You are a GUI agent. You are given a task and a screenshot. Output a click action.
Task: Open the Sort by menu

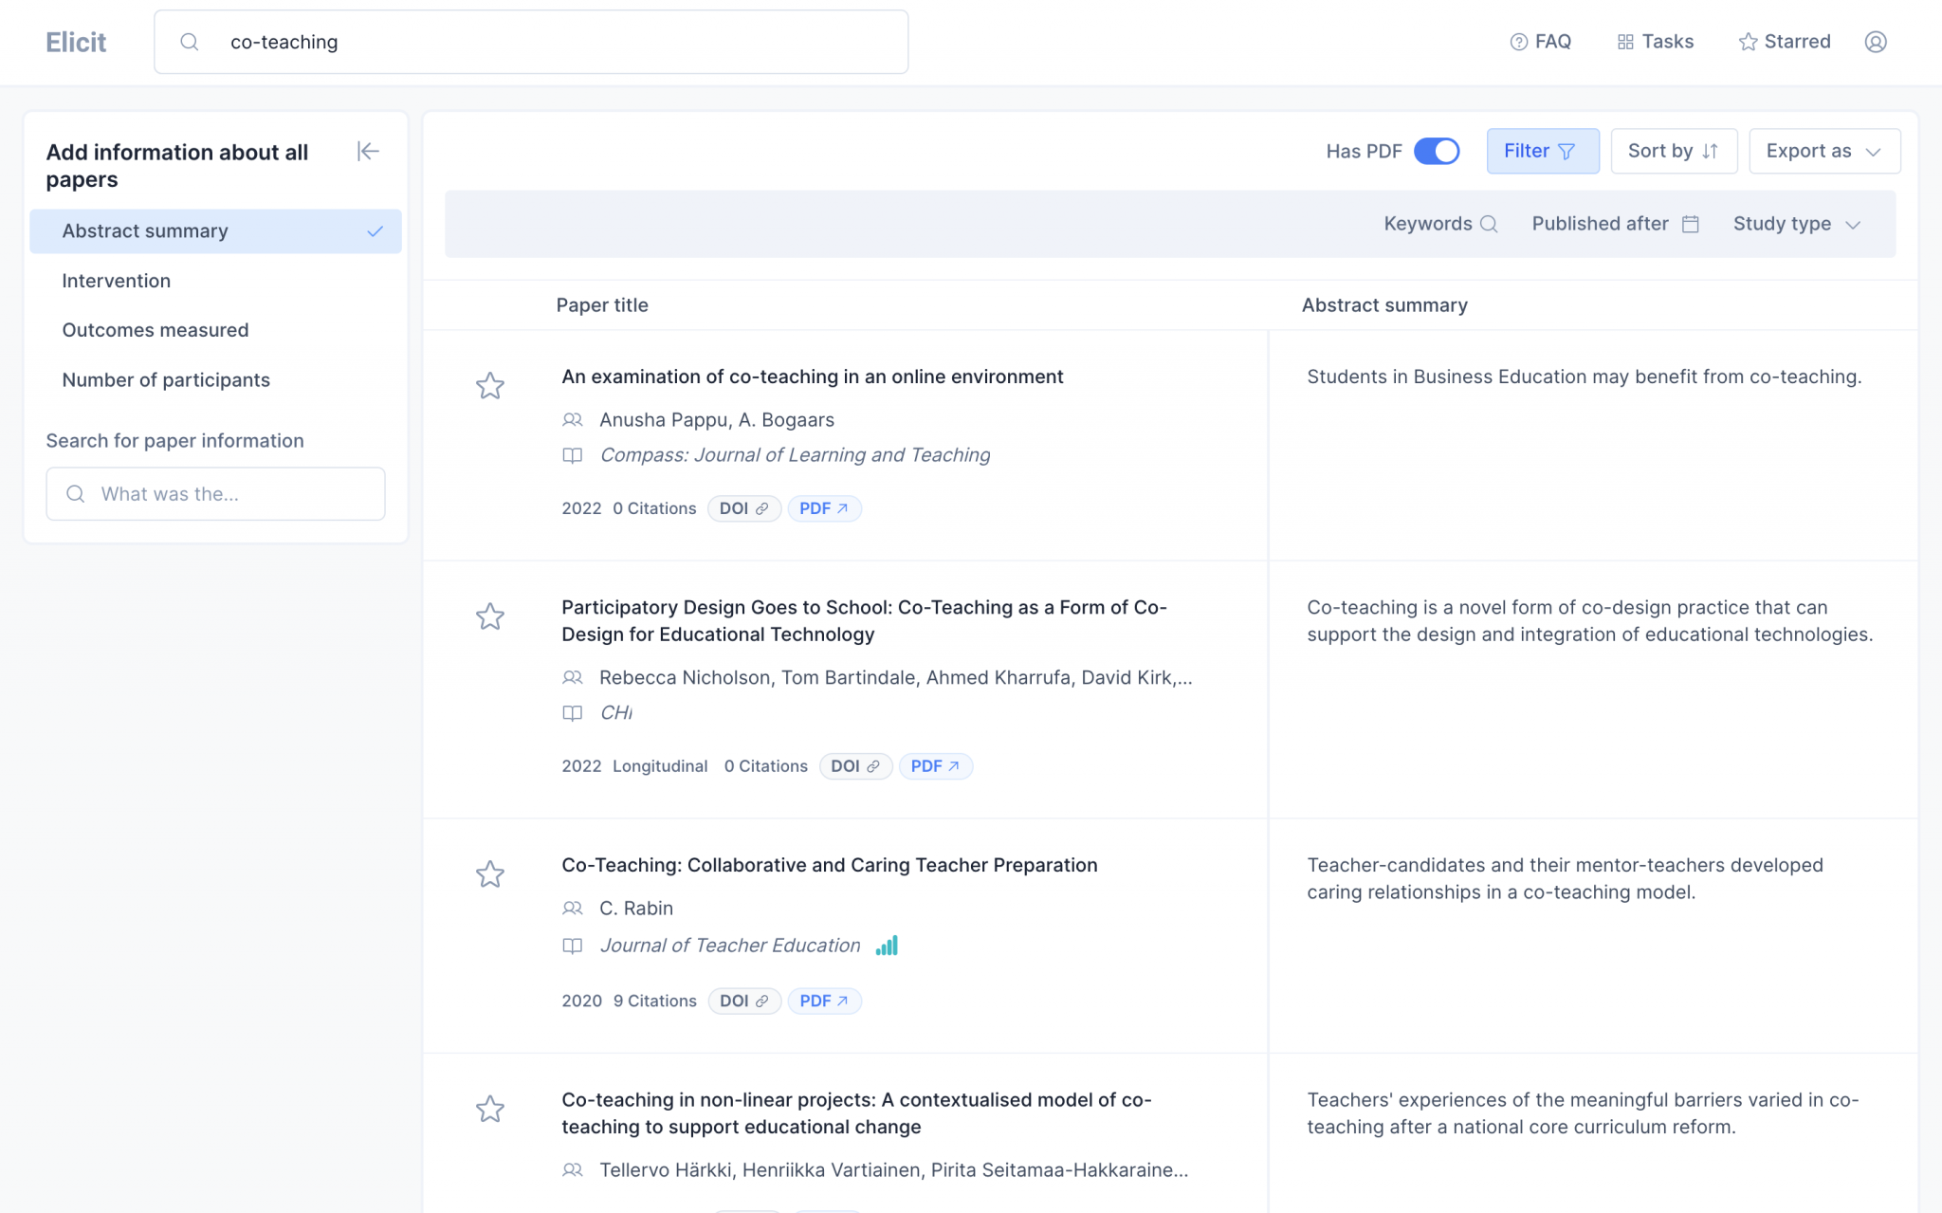1673,152
